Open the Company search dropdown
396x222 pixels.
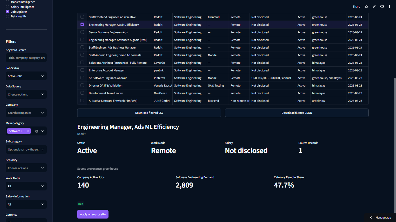(26, 113)
